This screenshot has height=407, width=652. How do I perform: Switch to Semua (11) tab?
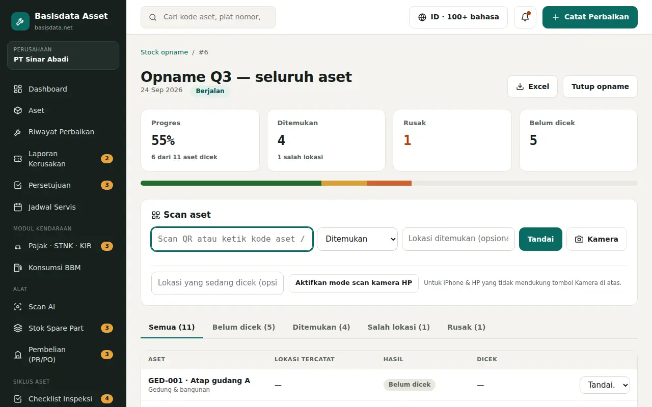172,327
